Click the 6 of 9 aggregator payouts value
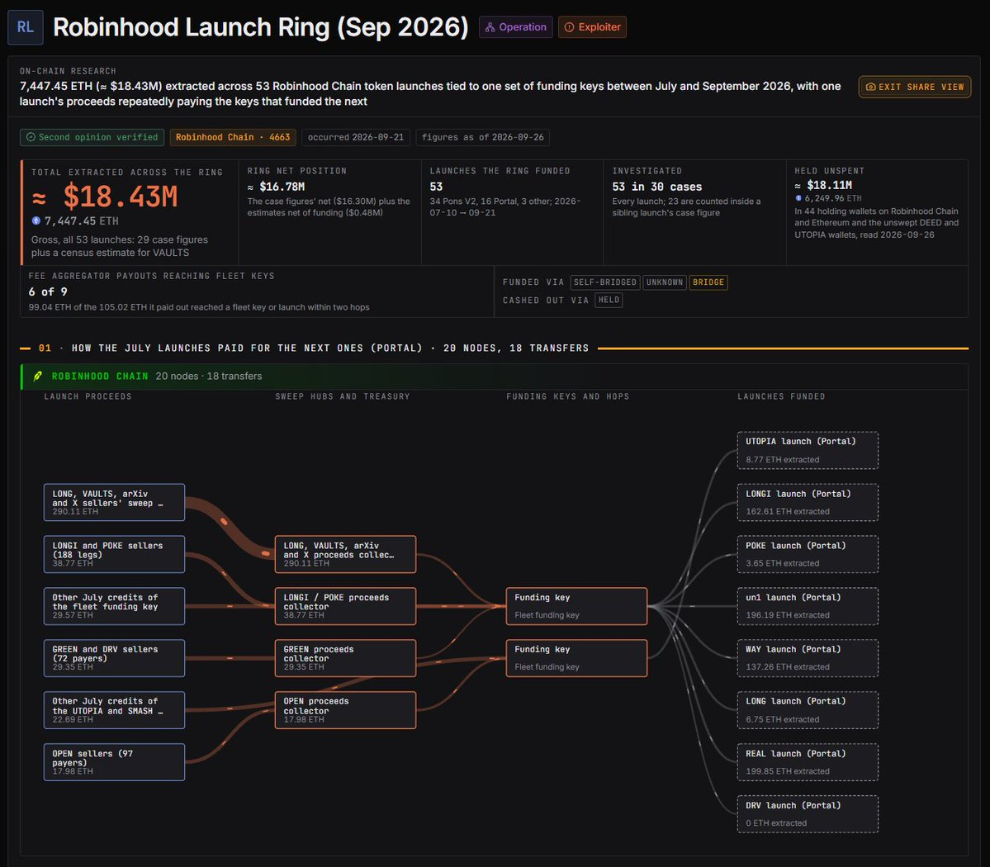This screenshot has width=990, height=867. point(48,291)
